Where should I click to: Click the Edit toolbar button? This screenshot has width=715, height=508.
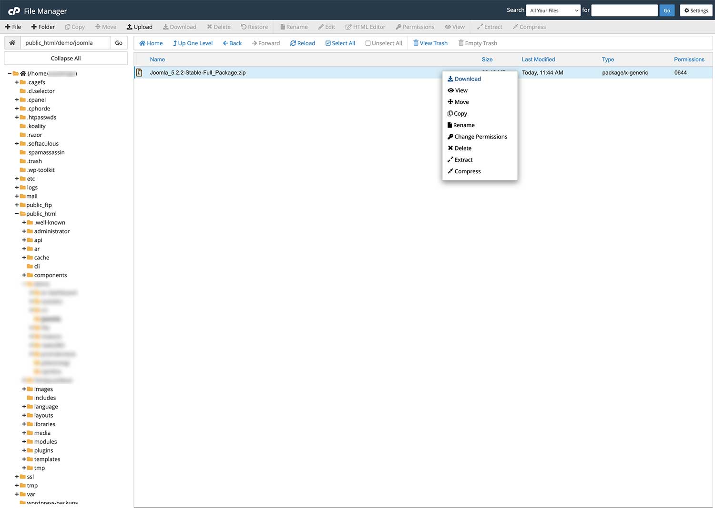327,27
